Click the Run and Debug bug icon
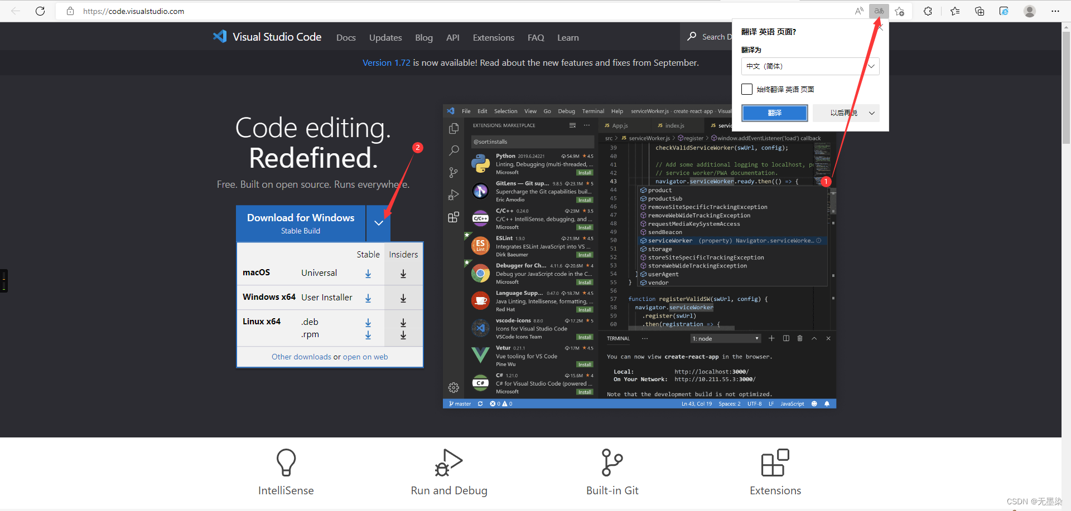 click(448, 463)
